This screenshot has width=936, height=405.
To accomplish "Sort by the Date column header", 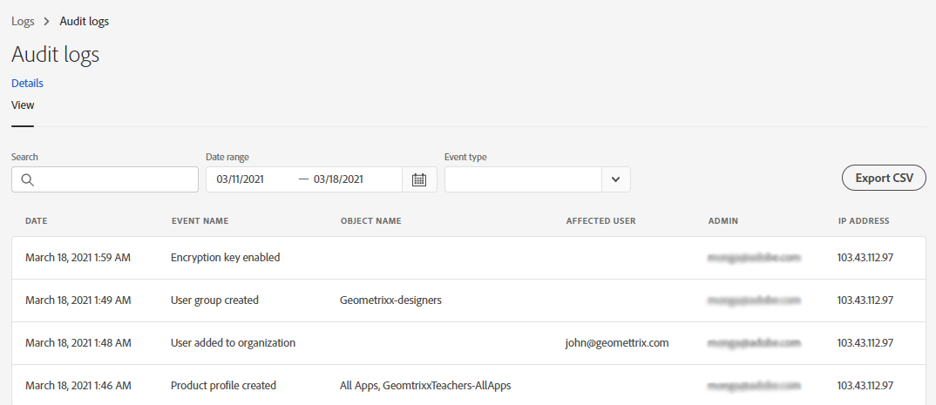I will (x=37, y=221).
